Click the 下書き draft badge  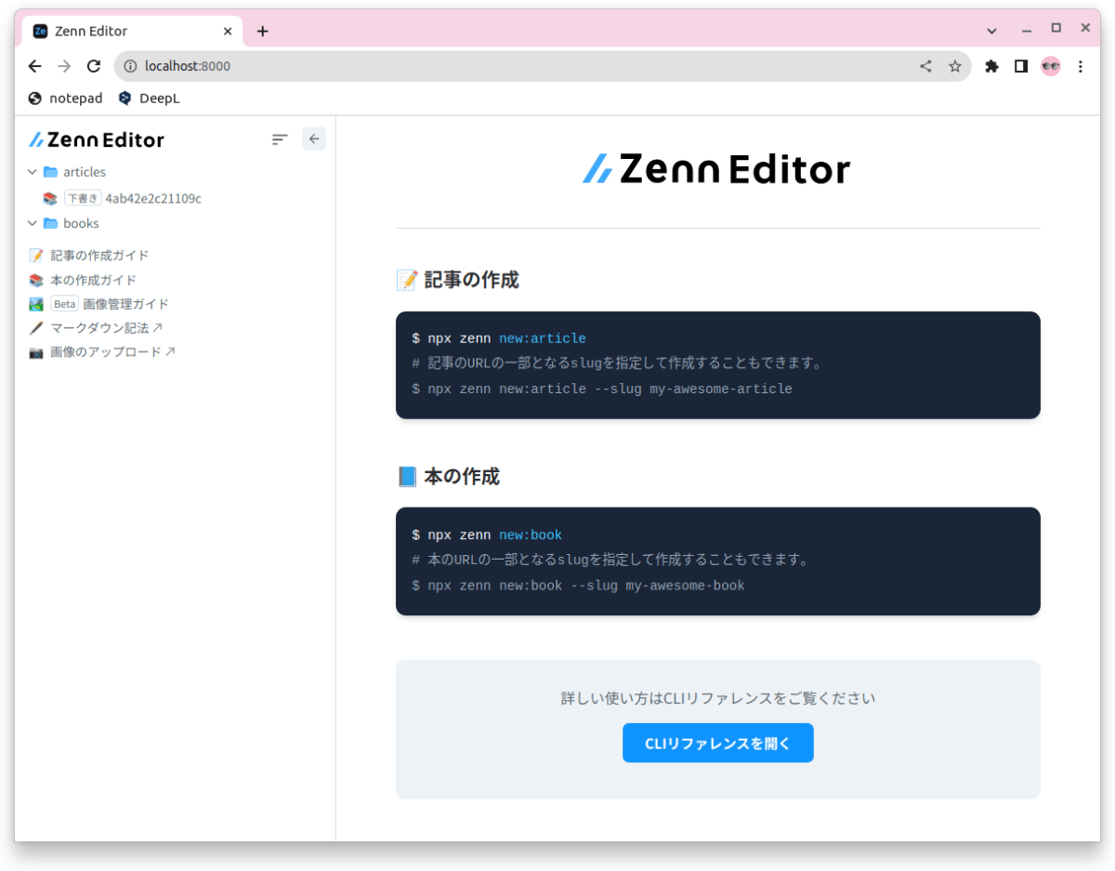pos(83,198)
